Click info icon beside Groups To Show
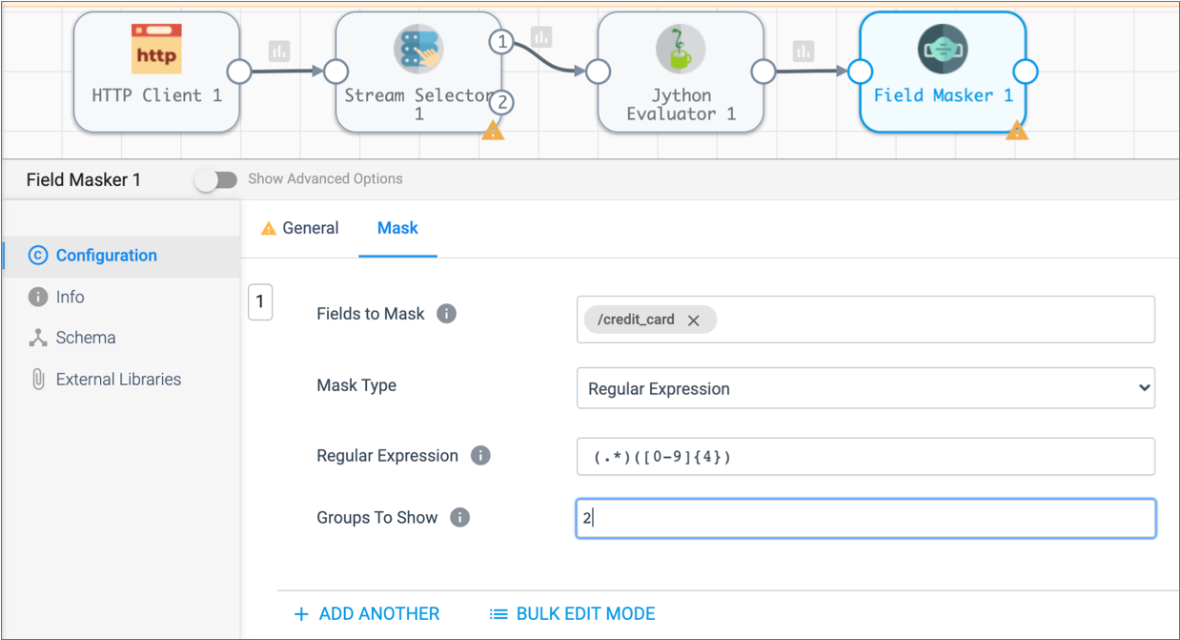This screenshot has width=1180, height=640. (x=459, y=518)
